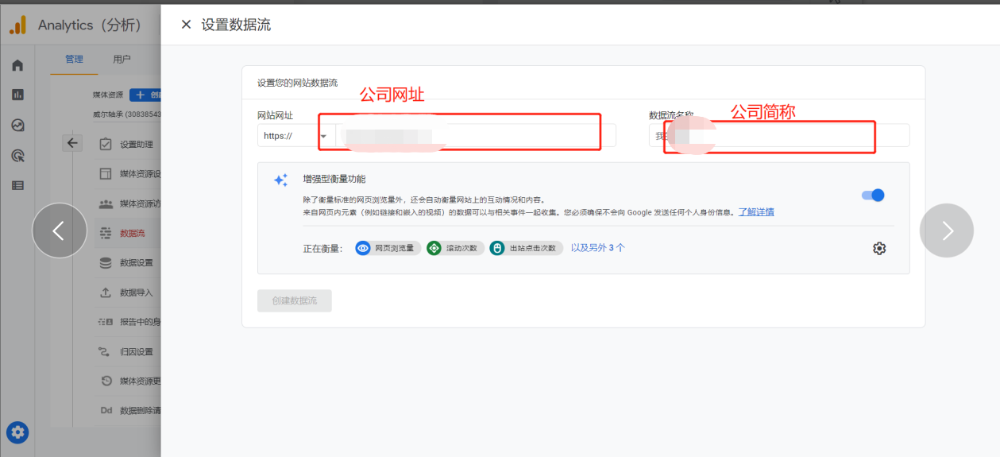This screenshot has width=1000, height=457.
Task: Open the Configure list icon in sidebar
Action: pyautogui.click(x=17, y=185)
